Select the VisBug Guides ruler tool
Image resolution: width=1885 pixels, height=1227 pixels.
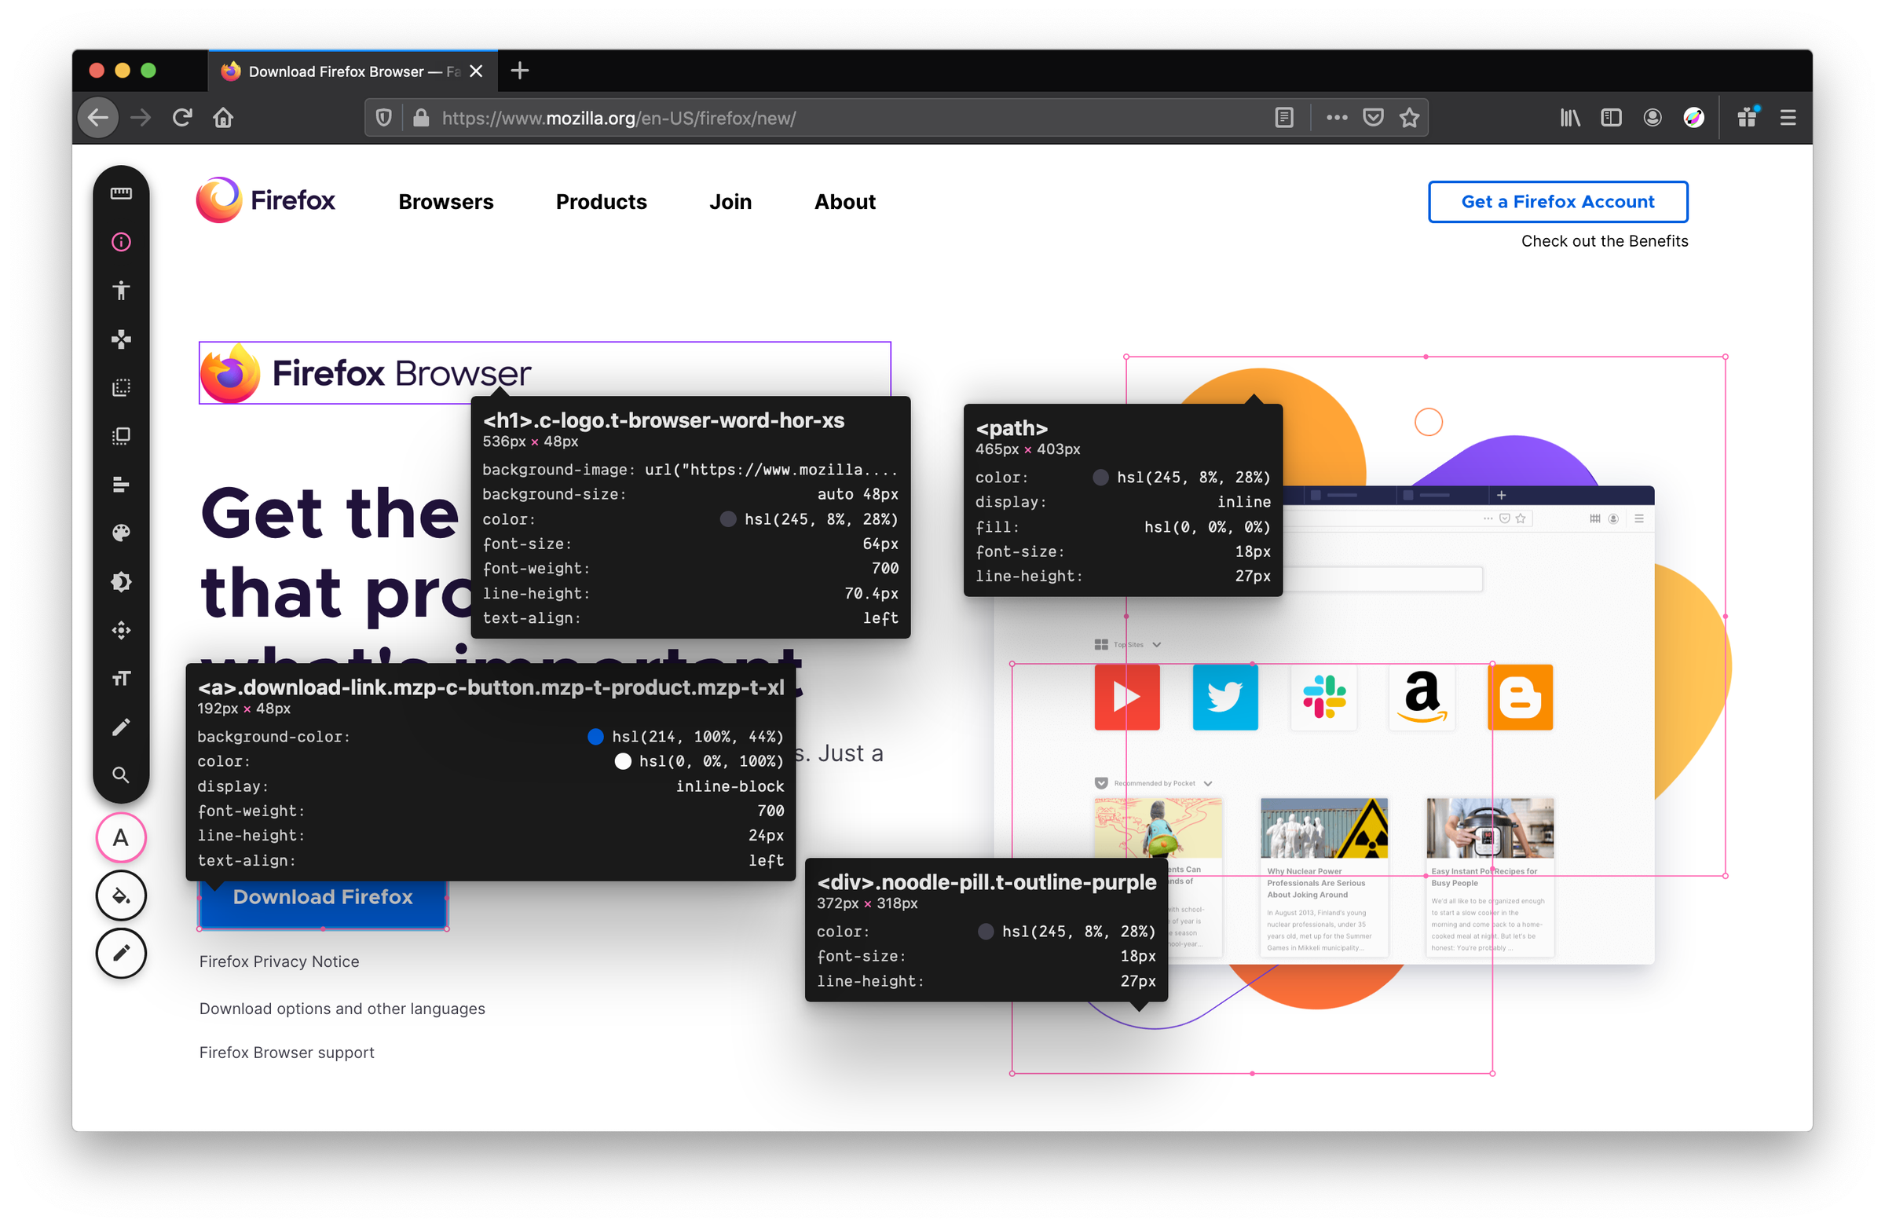[x=121, y=193]
